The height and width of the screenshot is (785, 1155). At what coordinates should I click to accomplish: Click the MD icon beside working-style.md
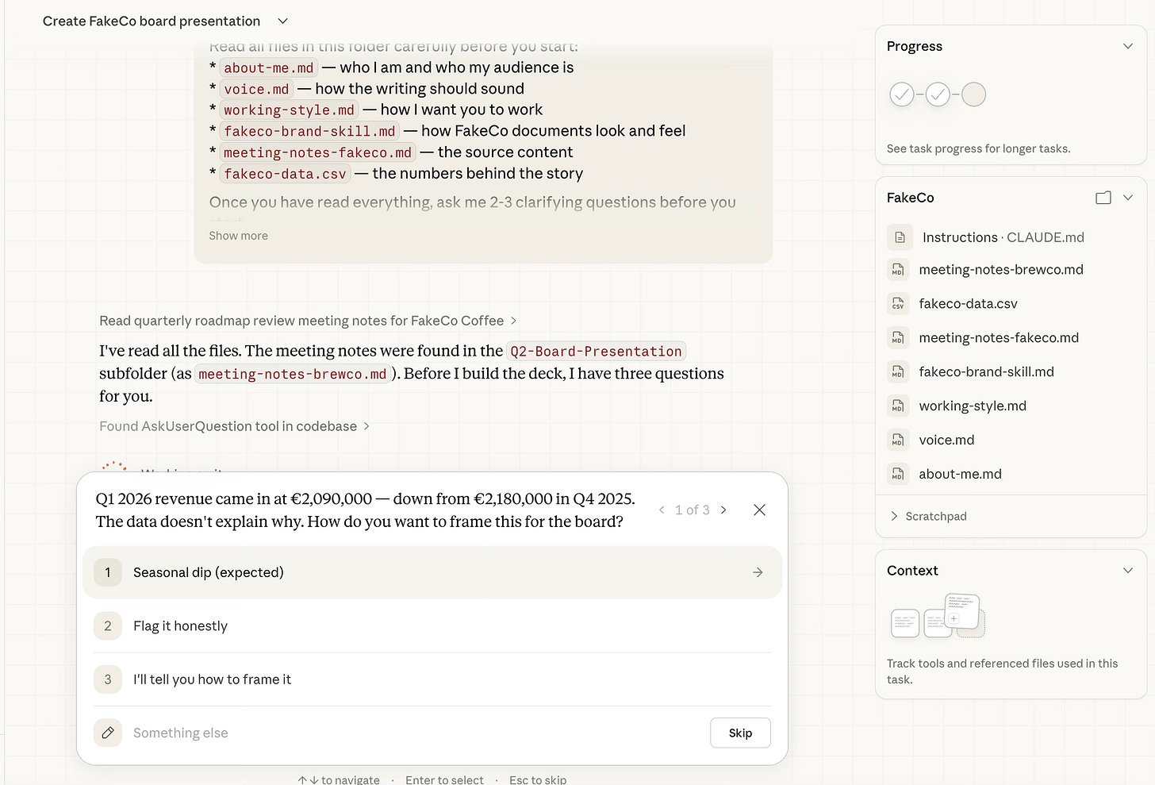[x=898, y=406]
